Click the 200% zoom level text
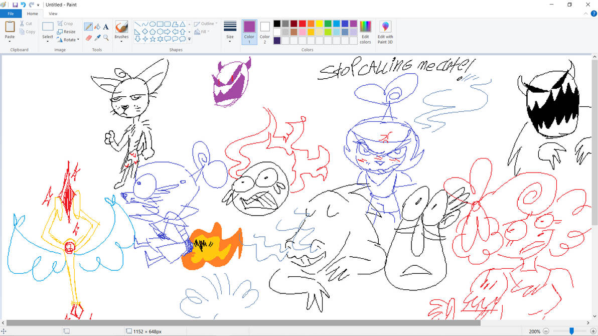The width and height of the screenshot is (598, 336). pyautogui.click(x=534, y=331)
